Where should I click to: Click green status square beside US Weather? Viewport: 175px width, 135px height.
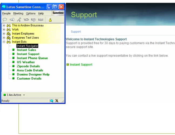pos(13,62)
